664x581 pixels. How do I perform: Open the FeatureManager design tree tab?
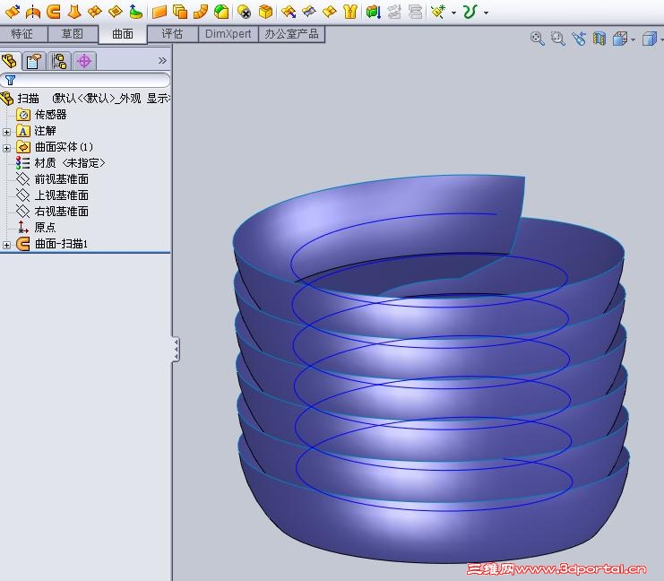10,61
